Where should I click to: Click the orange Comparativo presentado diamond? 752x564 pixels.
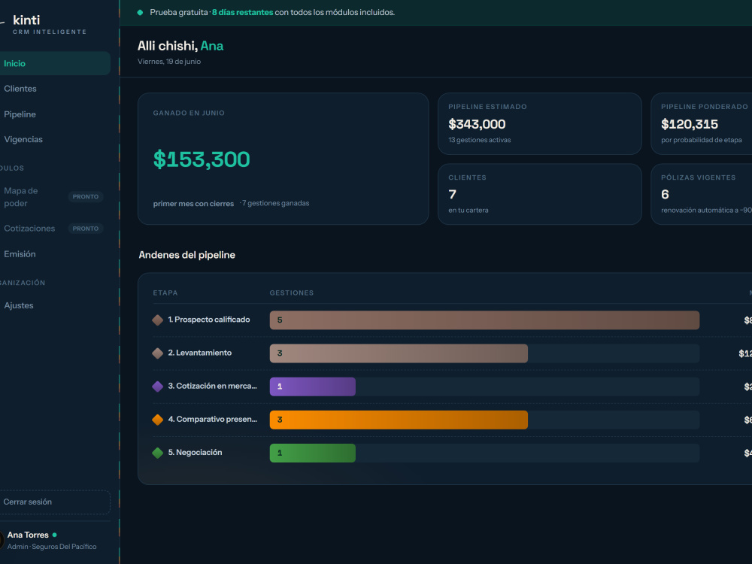157,420
